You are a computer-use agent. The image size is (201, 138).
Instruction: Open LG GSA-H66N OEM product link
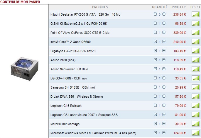coord(69,78)
